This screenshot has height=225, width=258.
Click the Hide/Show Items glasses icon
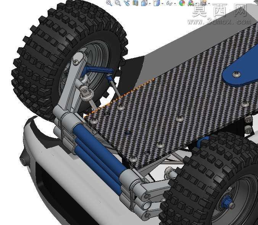(x=169, y=3)
